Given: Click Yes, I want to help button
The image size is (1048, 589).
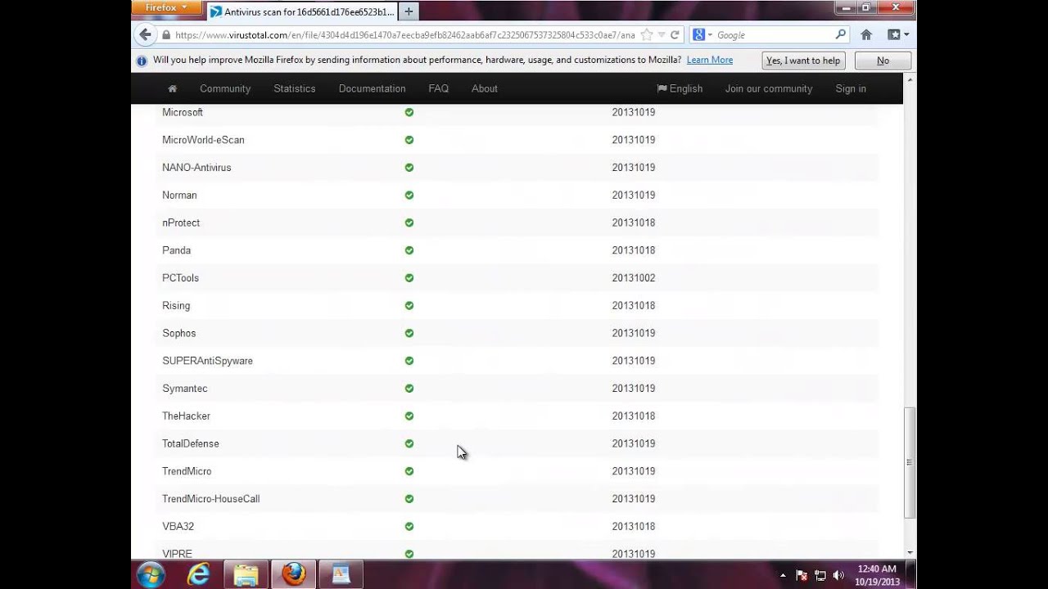Looking at the screenshot, I should point(803,61).
